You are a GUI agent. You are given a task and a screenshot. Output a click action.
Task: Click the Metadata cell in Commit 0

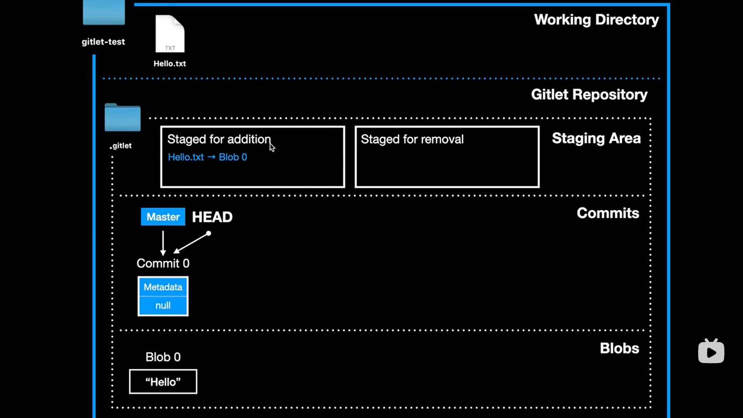[163, 287]
